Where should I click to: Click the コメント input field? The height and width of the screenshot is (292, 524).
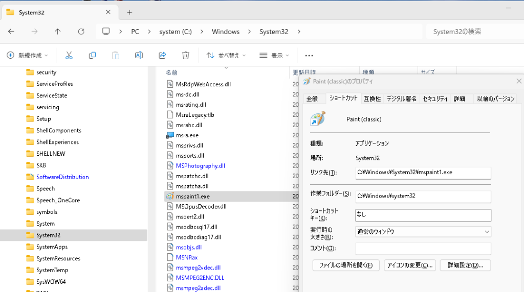pyautogui.click(x=423, y=248)
